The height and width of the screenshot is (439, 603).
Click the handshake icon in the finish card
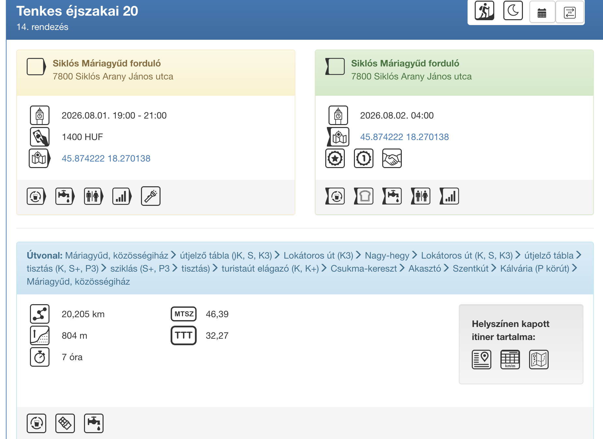click(x=392, y=158)
